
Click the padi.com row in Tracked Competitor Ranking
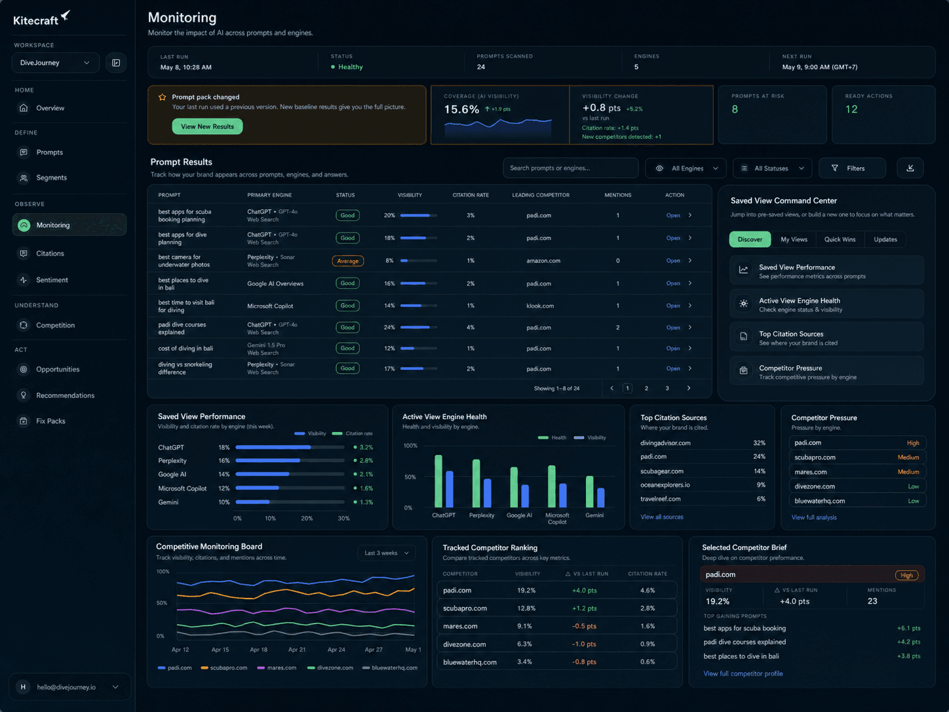(556, 591)
